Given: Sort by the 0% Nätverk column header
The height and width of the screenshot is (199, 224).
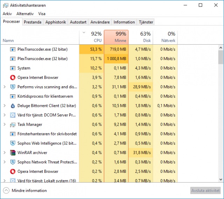Looking at the screenshot, I should click(165, 37).
